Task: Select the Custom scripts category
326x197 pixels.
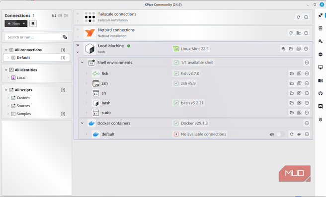Action: click(23, 98)
